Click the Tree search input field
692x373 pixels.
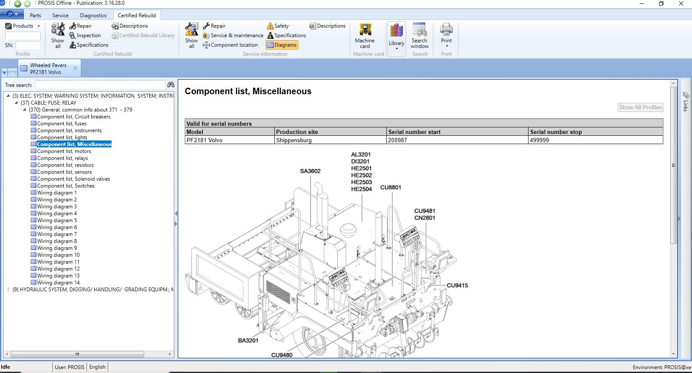click(x=100, y=85)
